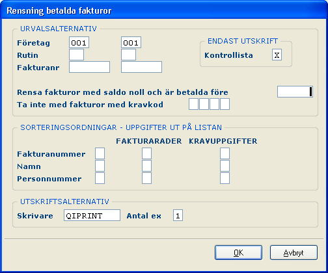Click the fourth kravkod box
Viewport: 328px width, 273px height.
[225, 104]
